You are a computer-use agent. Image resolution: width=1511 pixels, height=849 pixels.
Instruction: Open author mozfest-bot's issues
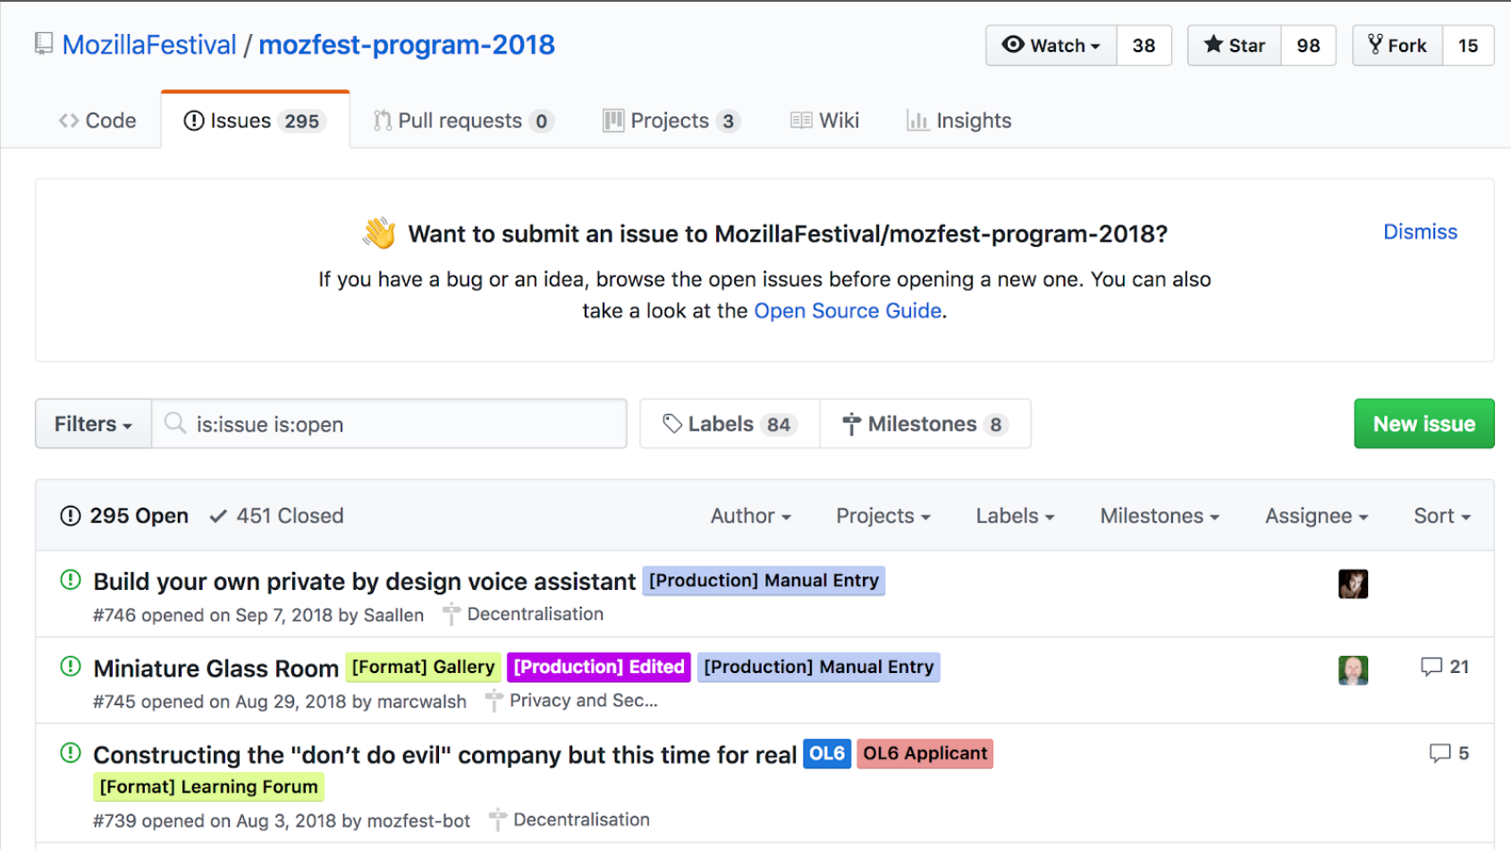418,820
